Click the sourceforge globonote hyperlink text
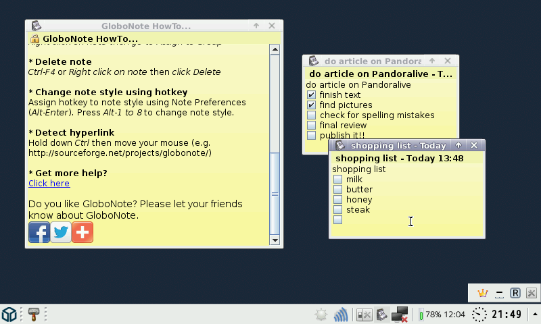The height and width of the screenshot is (324, 541). click(120, 153)
